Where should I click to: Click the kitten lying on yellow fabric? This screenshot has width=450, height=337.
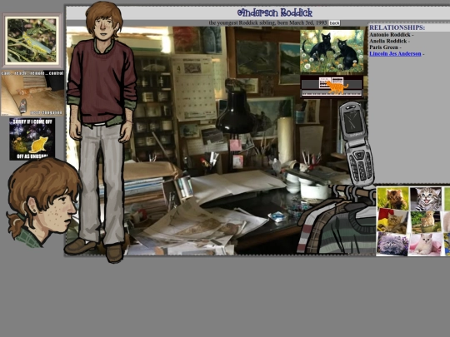392,221
